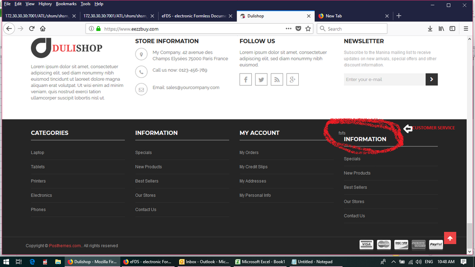The height and width of the screenshot is (267, 475).
Task: Open the Posthemes.com copyright link
Action: pos(65,246)
